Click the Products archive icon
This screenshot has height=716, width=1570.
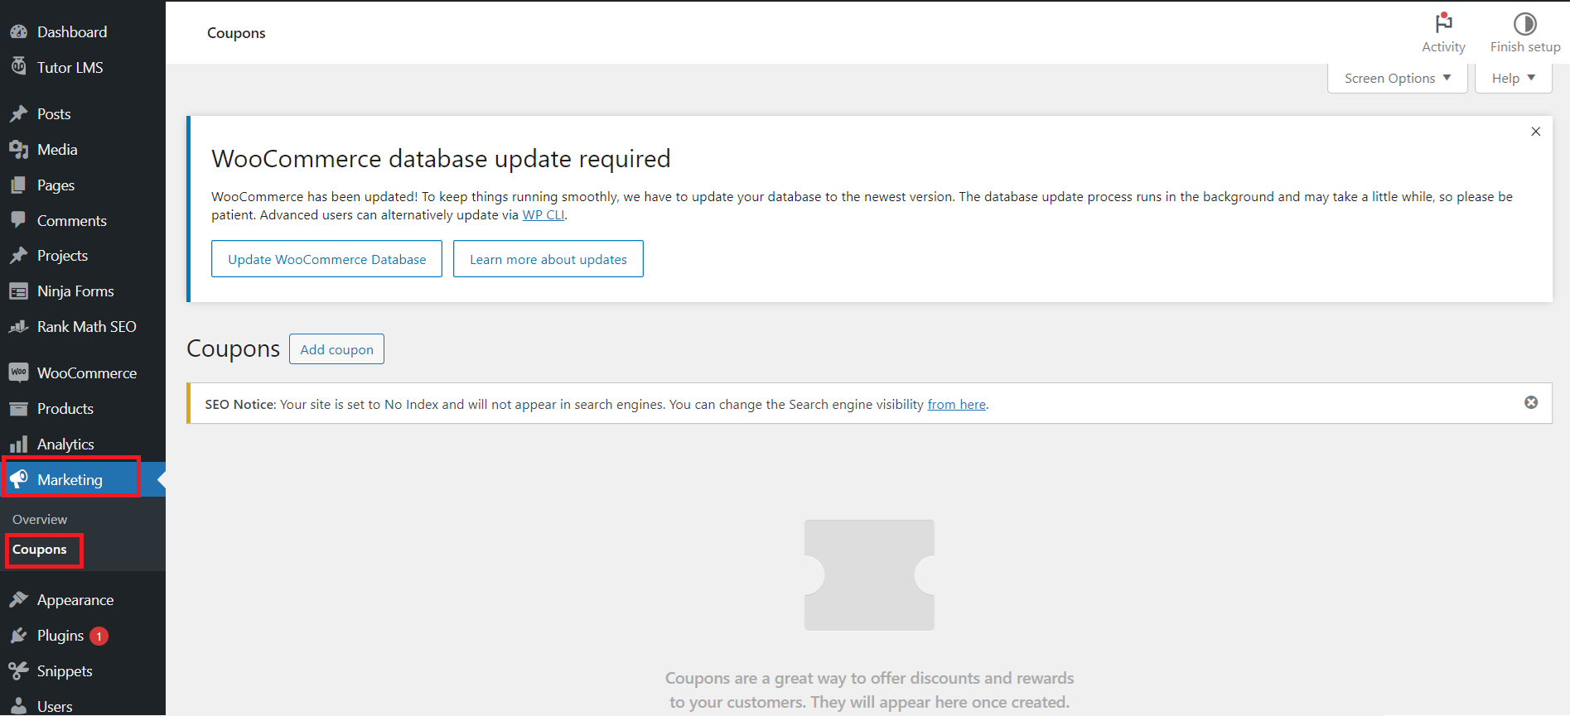pyautogui.click(x=18, y=408)
